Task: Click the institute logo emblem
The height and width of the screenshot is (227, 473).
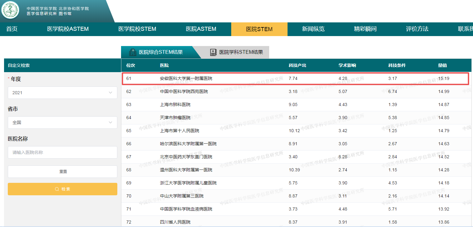Action: coord(11,10)
